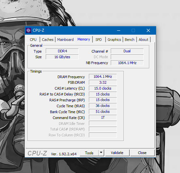Click the Timings group label
The image size is (180, 173).
[36, 71]
